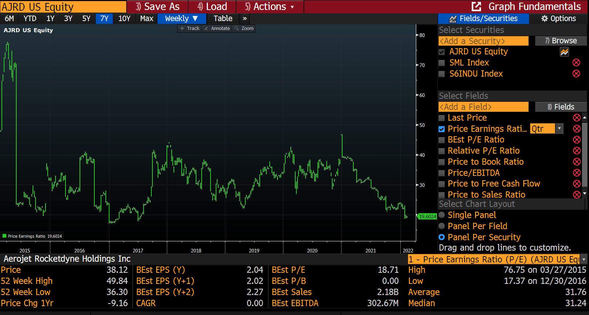Click the Load button

point(212,7)
